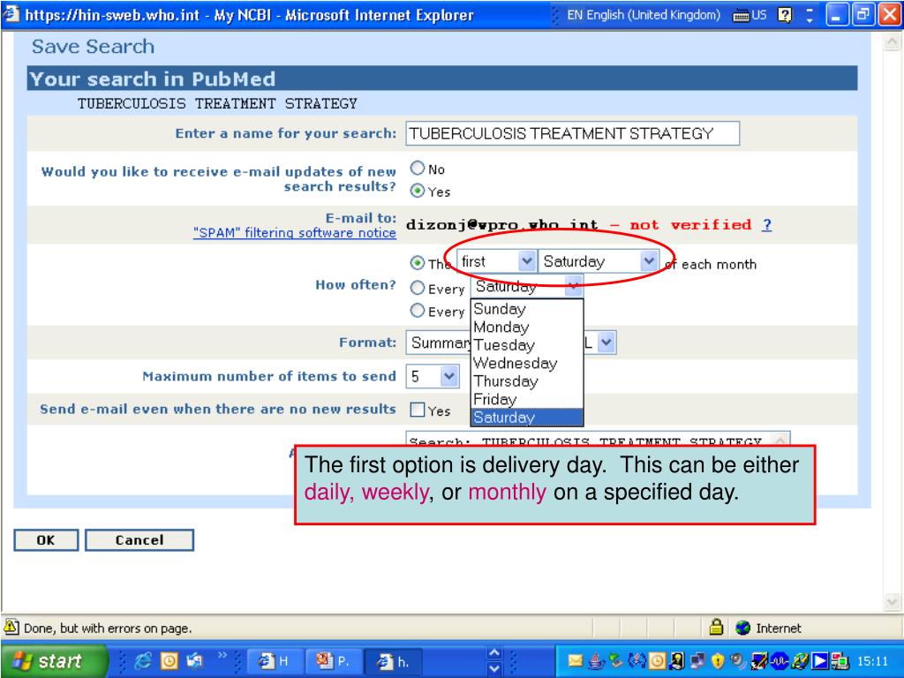Viewport: 904px width, 678px height.
Task: Choose Wednesday from the day list
Action: [527, 363]
